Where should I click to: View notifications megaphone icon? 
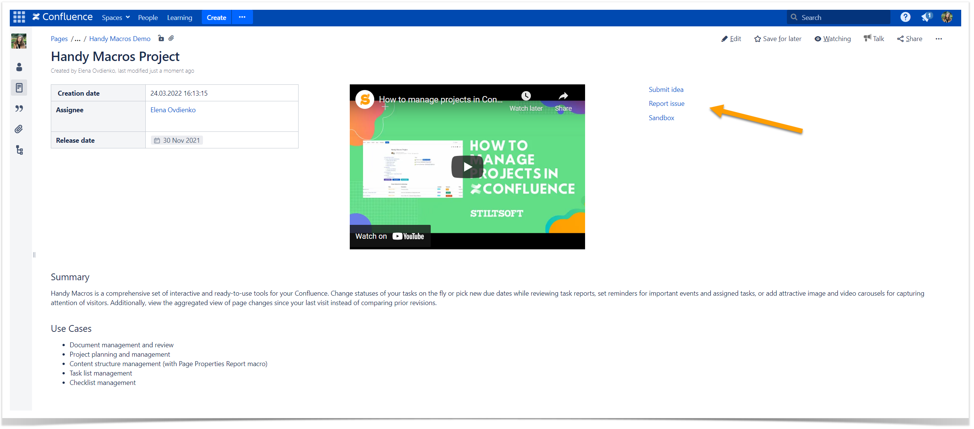point(927,17)
